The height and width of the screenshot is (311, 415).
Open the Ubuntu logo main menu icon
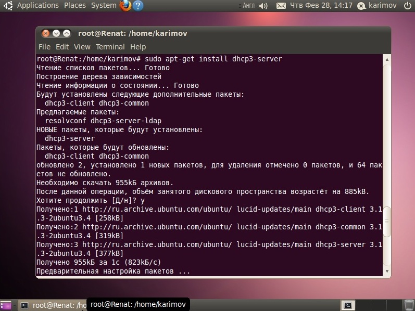click(8, 6)
